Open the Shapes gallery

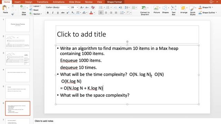[165, 10]
